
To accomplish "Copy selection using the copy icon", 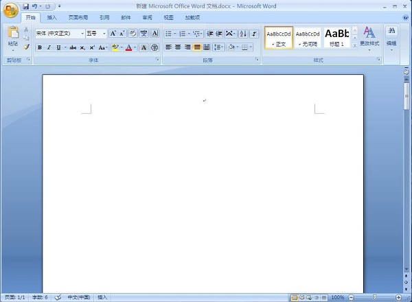I will point(26,38).
